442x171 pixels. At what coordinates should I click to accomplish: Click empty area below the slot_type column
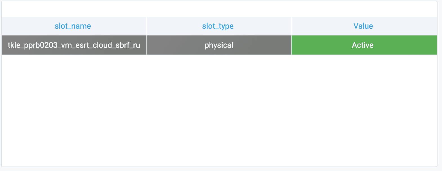[x=219, y=110]
